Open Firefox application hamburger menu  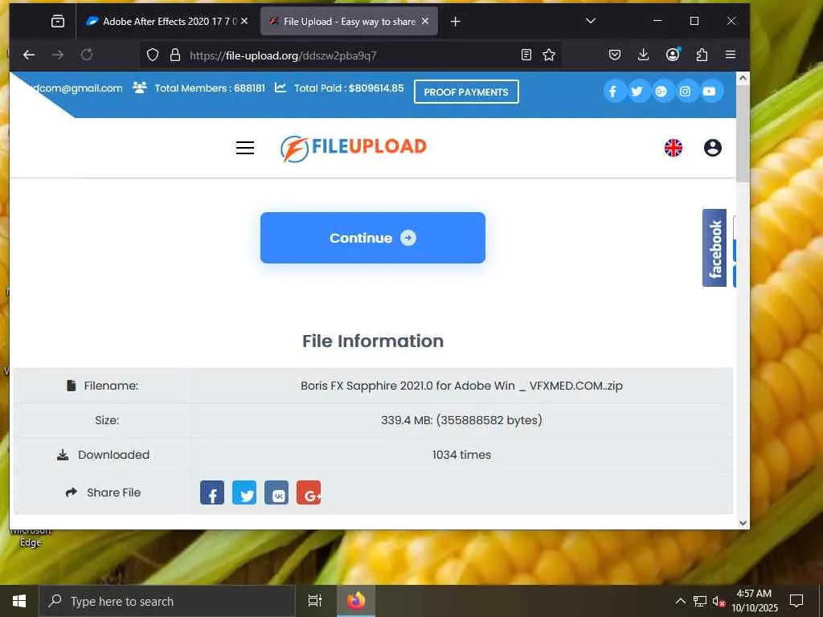730,55
